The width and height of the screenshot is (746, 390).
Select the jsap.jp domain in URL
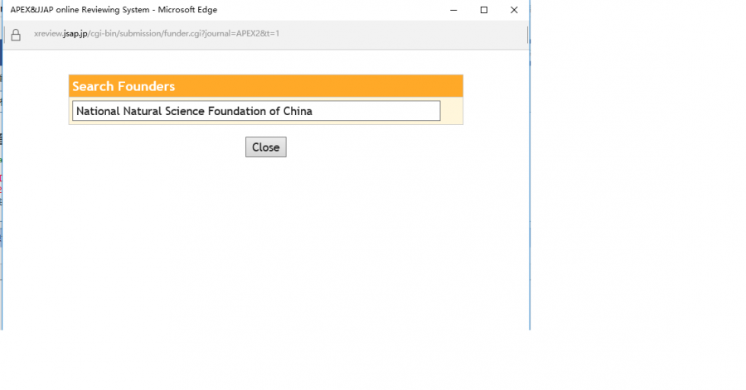click(75, 34)
